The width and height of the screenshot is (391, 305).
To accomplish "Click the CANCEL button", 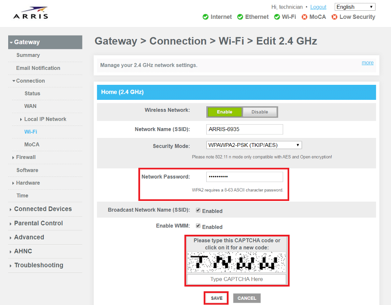I will 247,298.
